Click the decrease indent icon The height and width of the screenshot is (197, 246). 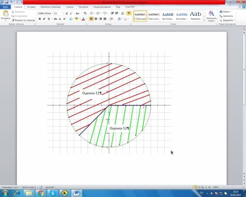(112, 13)
